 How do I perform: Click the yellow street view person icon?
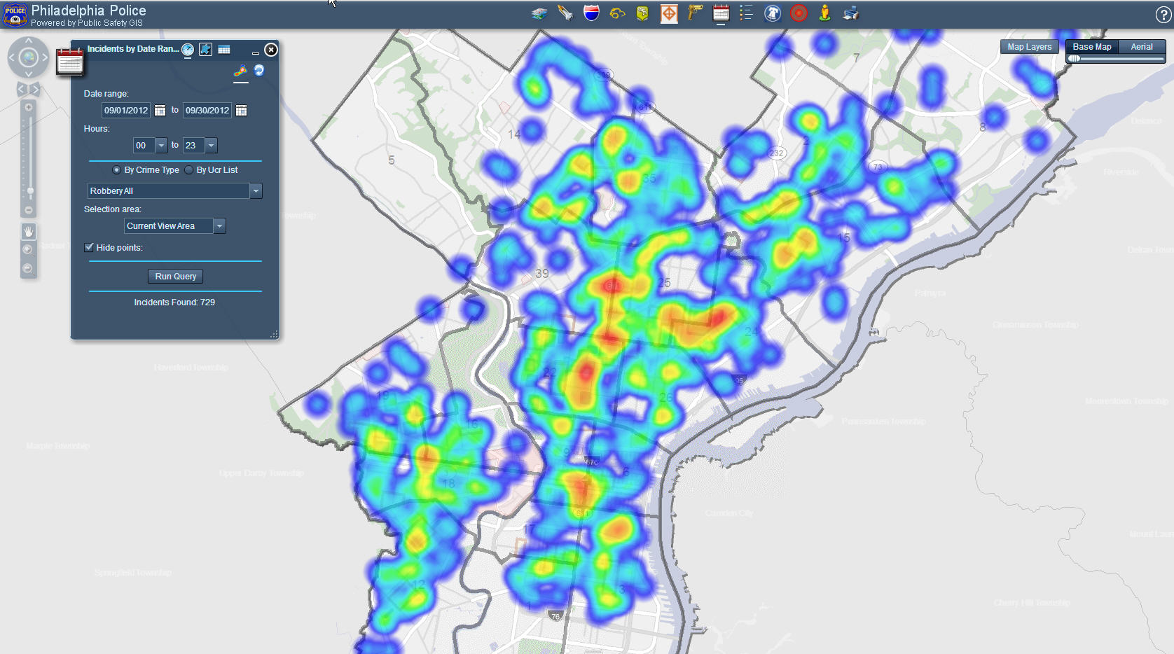click(x=824, y=13)
